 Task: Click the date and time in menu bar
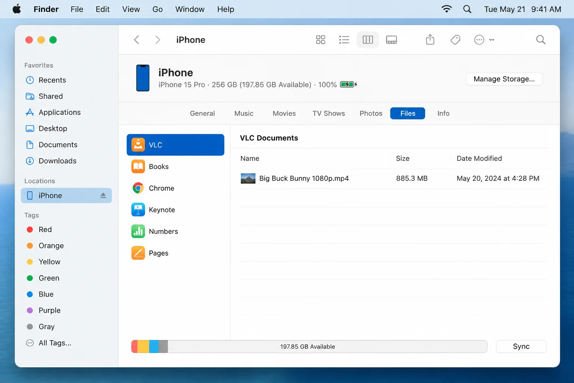(522, 9)
